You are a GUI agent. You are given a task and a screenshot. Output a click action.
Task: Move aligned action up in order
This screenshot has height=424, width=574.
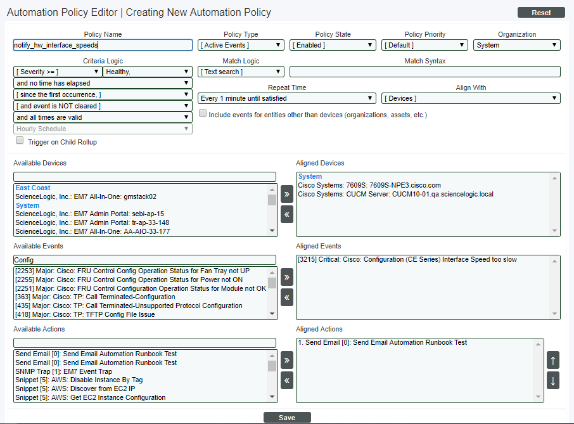point(553,360)
